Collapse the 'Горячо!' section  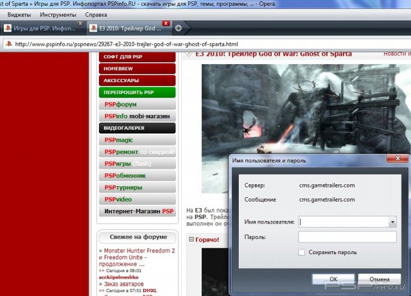click(191, 240)
